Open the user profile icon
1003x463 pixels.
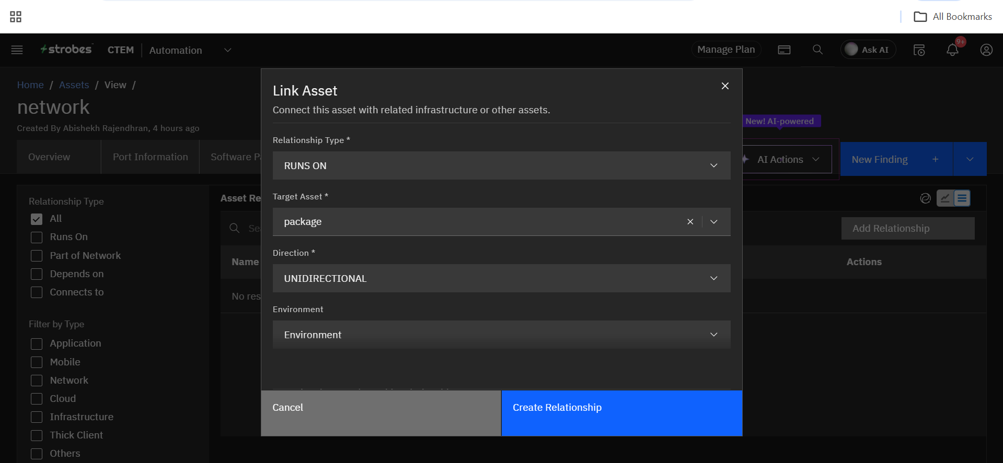(986, 50)
